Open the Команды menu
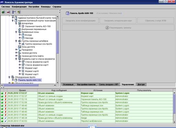Screen dimensions: 176x128 tap(46, 7)
